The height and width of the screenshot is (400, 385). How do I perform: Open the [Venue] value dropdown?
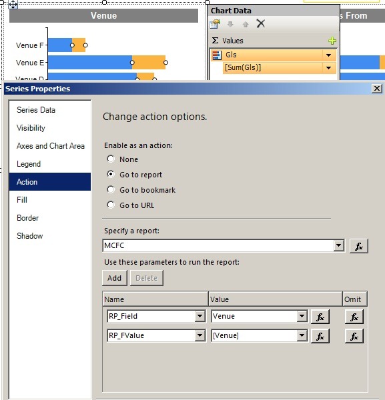[302, 335]
